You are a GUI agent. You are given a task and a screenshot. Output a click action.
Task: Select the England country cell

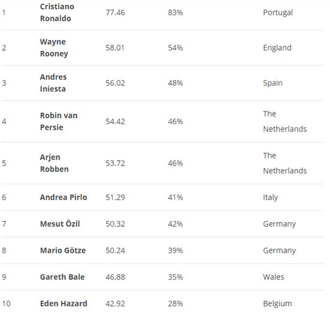[277, 48]
